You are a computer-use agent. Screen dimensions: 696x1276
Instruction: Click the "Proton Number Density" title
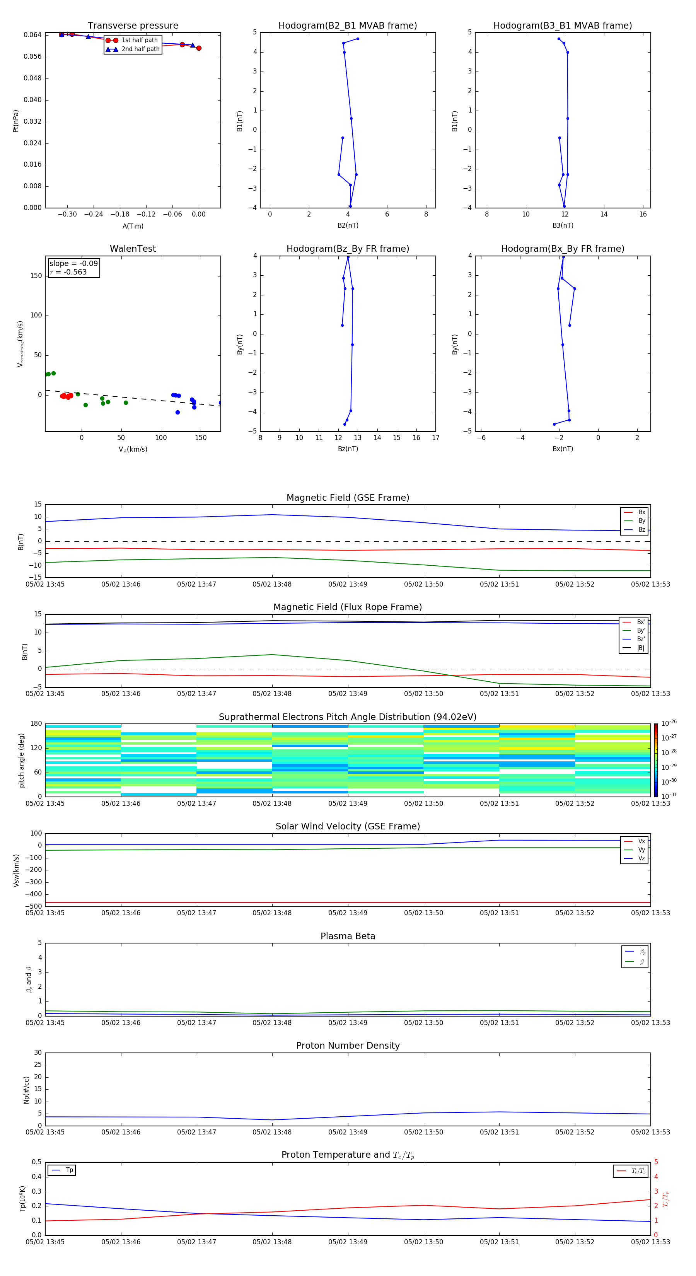(348, 1046)
